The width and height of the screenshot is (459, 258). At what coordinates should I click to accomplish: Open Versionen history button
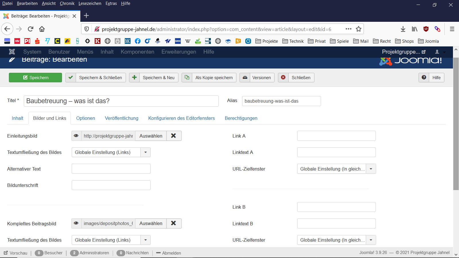(x=257, y=77)
